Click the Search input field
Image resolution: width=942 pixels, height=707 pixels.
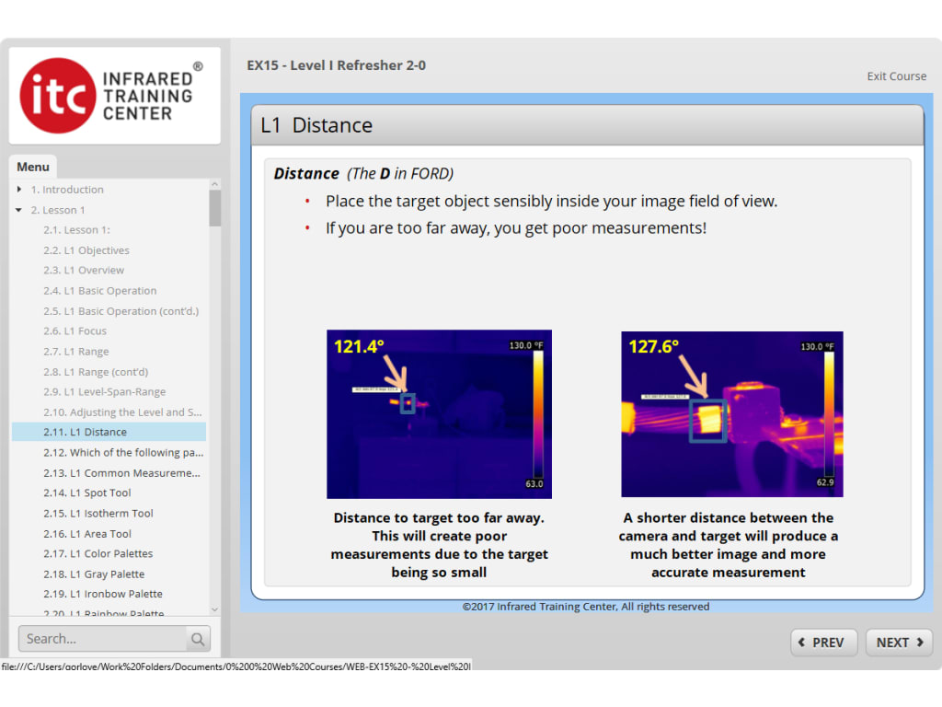101,638
